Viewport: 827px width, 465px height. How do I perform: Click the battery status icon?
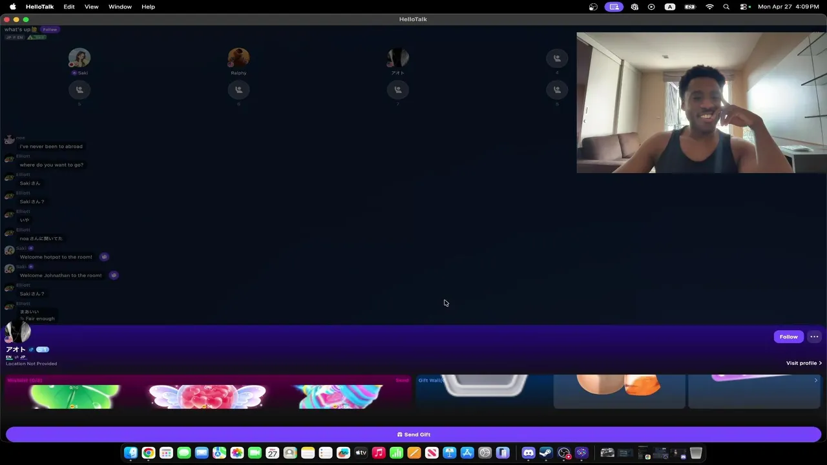690,6
